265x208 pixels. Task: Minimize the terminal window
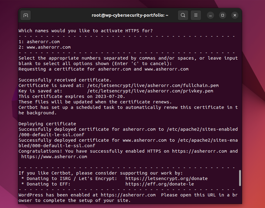(210, 15)
